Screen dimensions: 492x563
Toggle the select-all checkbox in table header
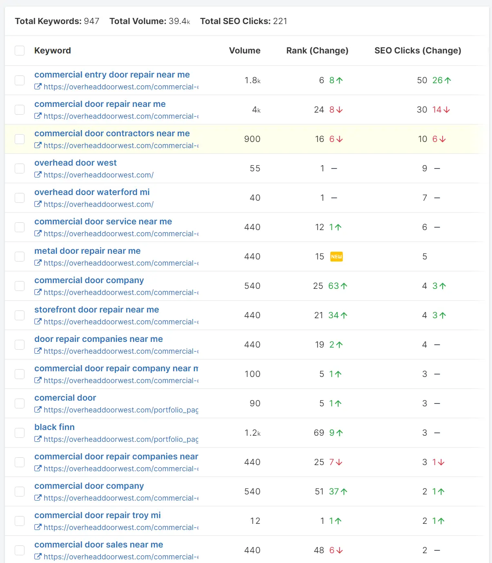pyautogui.click(x=20, y=51)
